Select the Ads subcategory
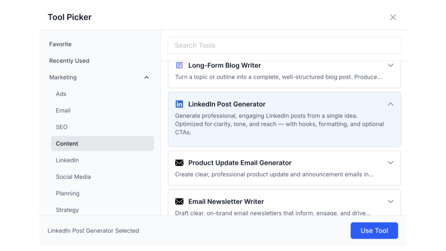 (61, 94)
